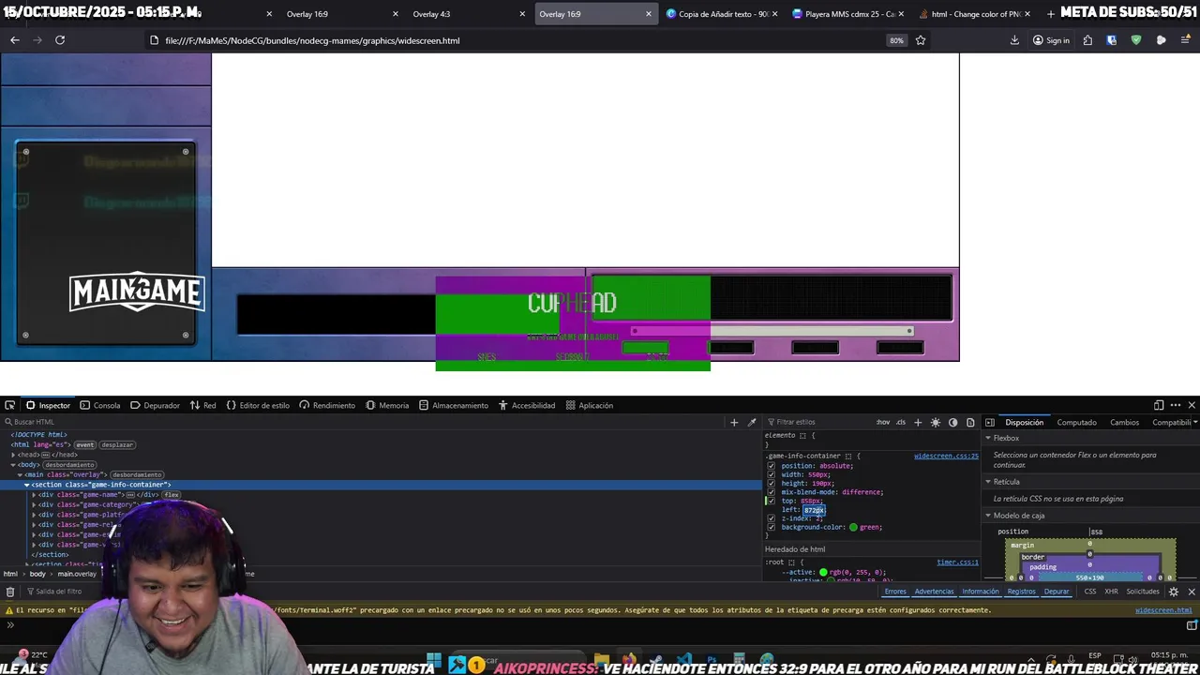Activate the element picker icon in devtools
Image resolution: width=1200 pixels, height=675 pixels.
(x=9, y=405)
